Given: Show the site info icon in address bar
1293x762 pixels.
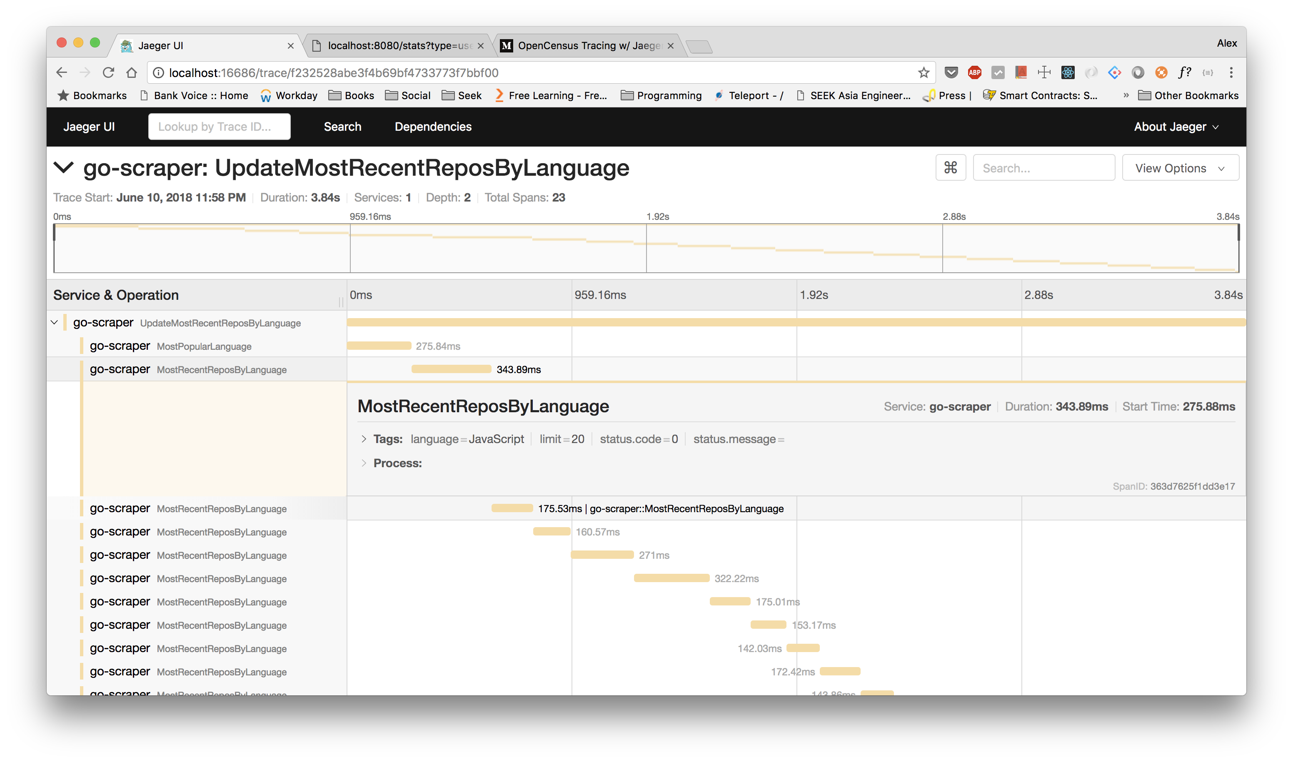Looking at the screenshot, I should point(159,73).
